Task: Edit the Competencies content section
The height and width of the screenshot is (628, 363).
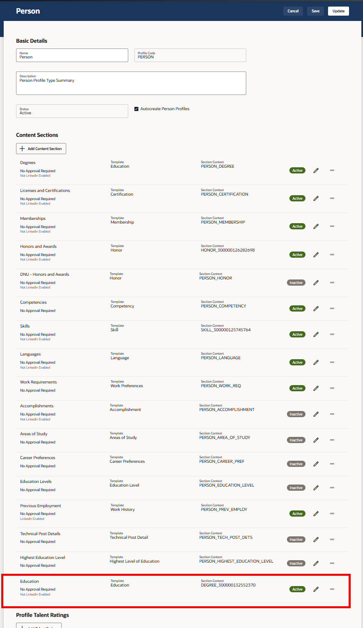Action: pyautogui.click(x=316, y=308)
